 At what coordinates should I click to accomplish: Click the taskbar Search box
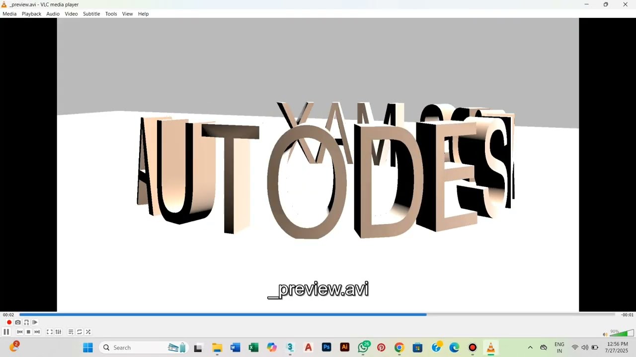pyautogui.click(x=144, y=348)
